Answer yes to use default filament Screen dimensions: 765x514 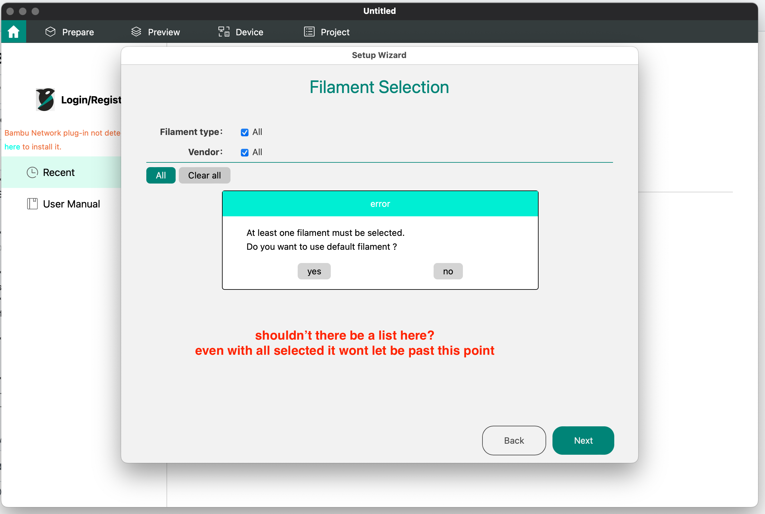tap(314, 271)
